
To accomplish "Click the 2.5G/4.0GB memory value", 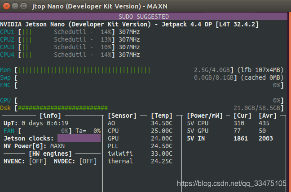I will tap(212, 70).
